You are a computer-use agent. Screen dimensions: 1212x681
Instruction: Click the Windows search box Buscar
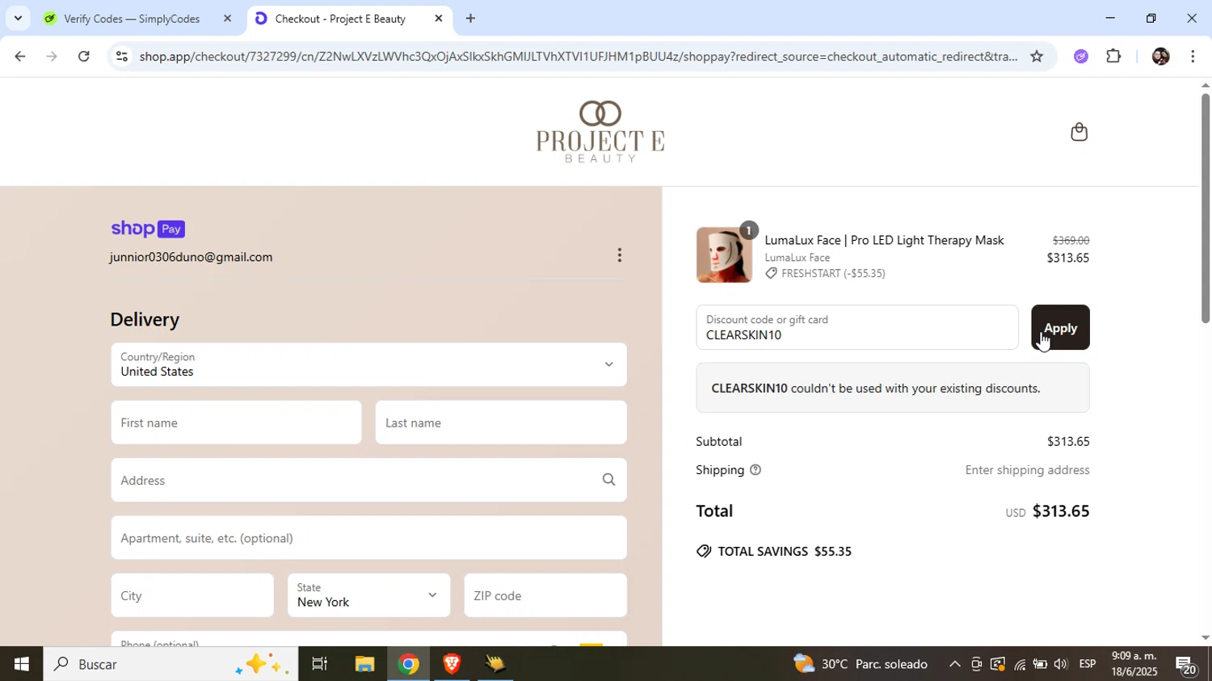(x=170, y=664)
